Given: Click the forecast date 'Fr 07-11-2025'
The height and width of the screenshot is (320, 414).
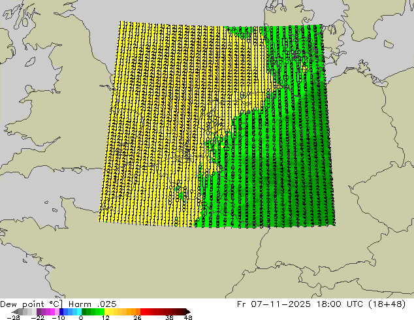Looking at the screenshot, I should click(274, 304).
